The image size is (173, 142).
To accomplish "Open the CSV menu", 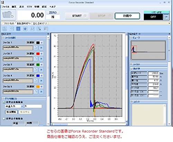I will 29,7.
